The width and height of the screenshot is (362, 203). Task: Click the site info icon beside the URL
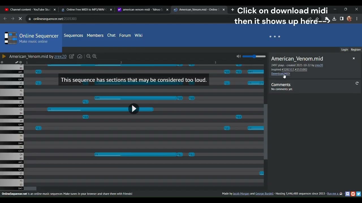[x=29, y=19]
